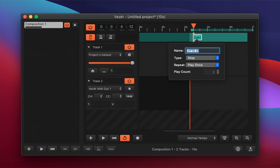Click the Sync tempo icon

coord(224,138)
